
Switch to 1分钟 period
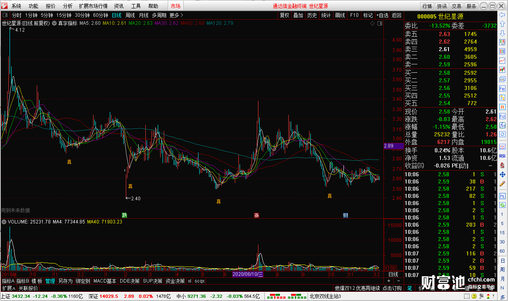(31, 15)
